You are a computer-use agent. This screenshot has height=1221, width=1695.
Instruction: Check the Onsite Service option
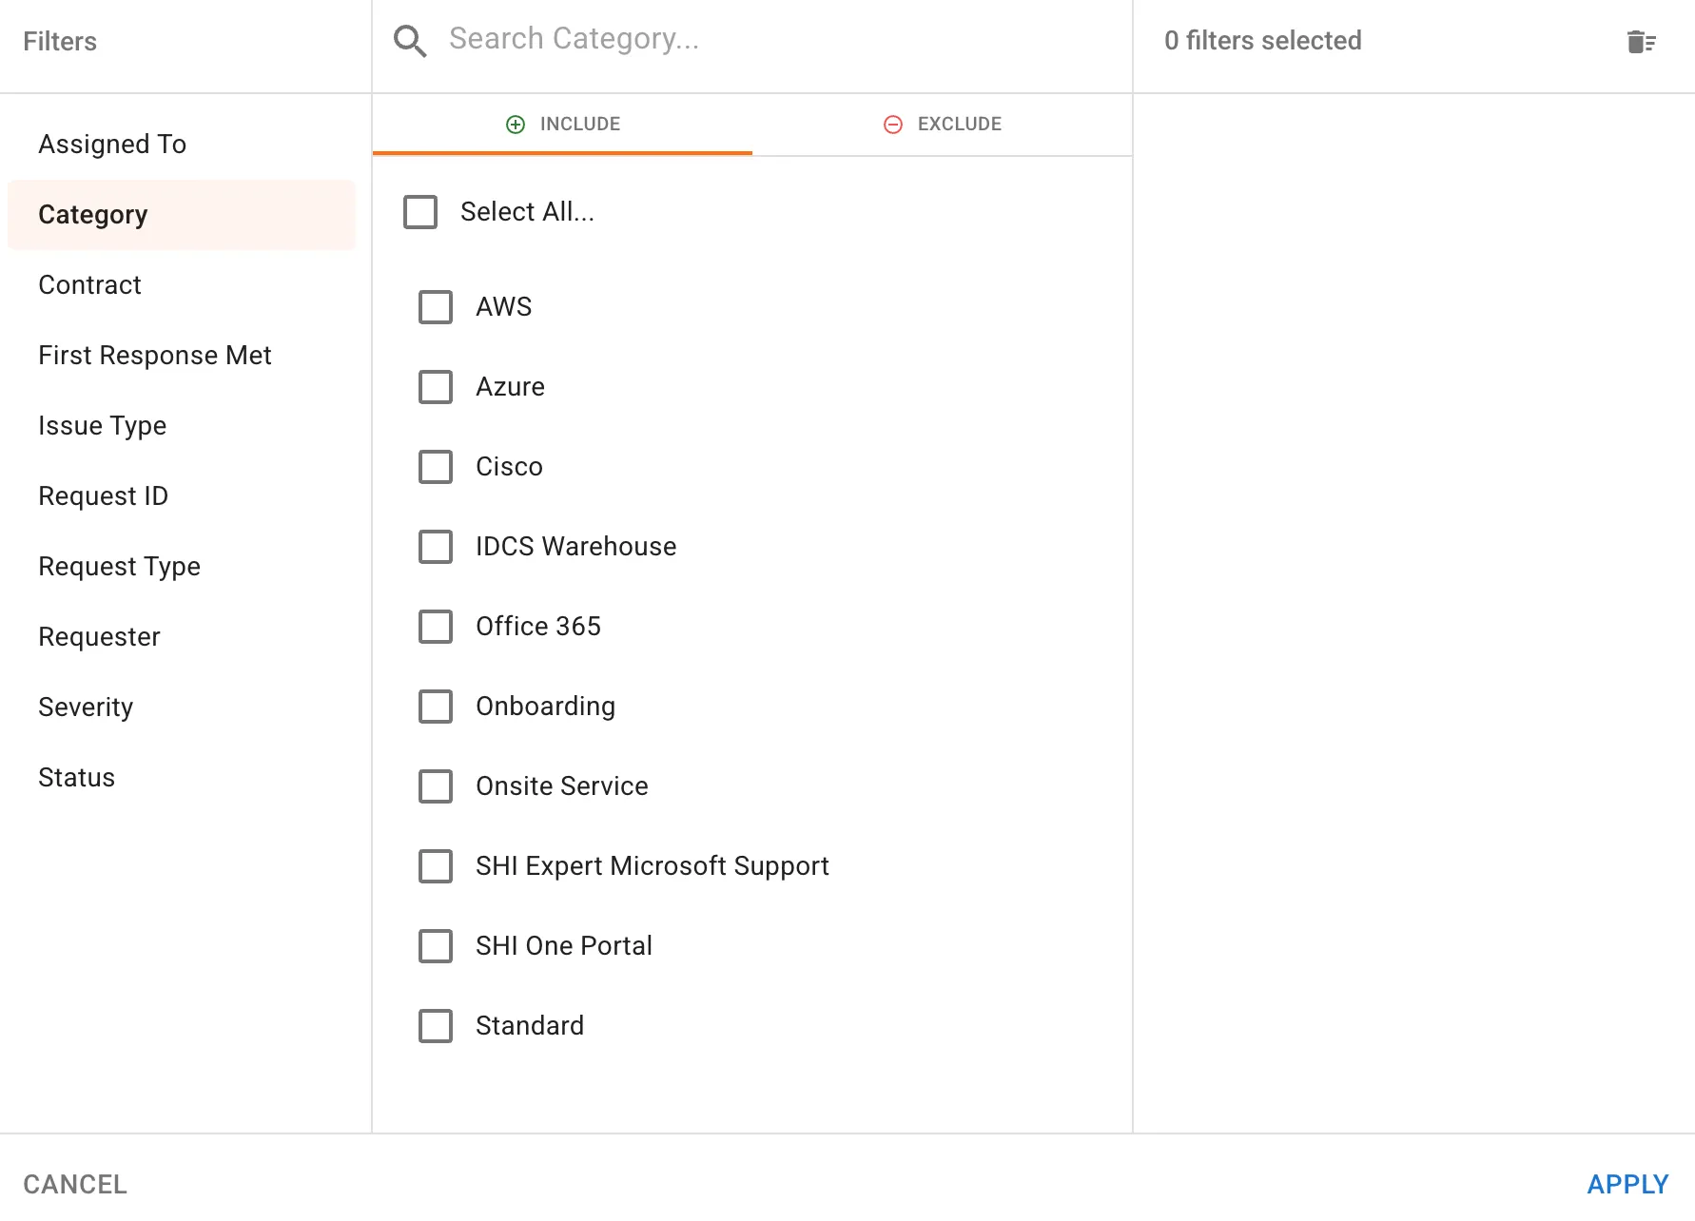point(436,786)
